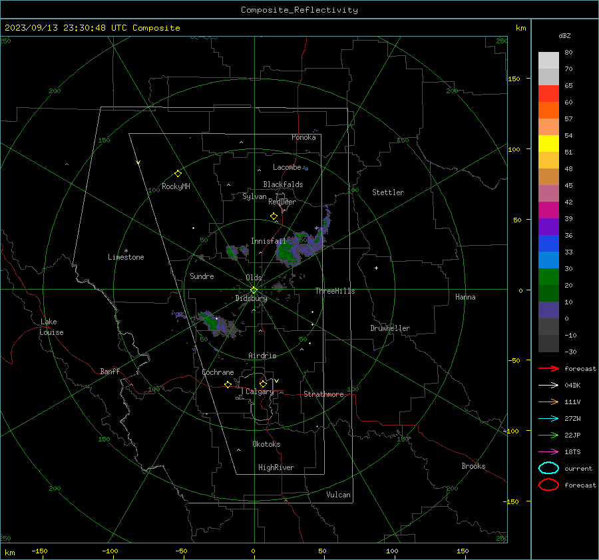Click the yellow diamond marker below RedDeer

pyautogui.click(x=274, y=216)
